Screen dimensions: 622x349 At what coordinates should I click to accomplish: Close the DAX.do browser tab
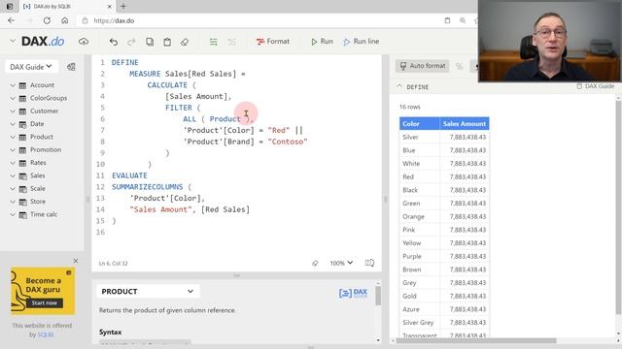pyautogui.click(x=110, y=7)
